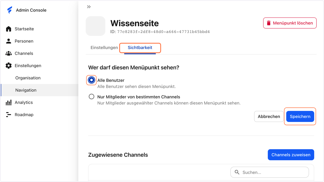Switch to the Einstellungen tab

click(x=104, y=48)
